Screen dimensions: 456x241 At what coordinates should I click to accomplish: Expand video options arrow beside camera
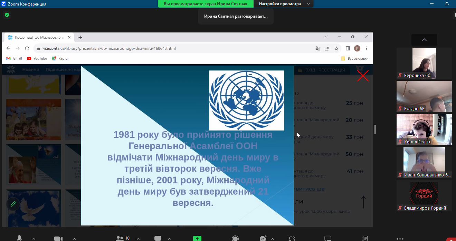[x=75, y=239]
